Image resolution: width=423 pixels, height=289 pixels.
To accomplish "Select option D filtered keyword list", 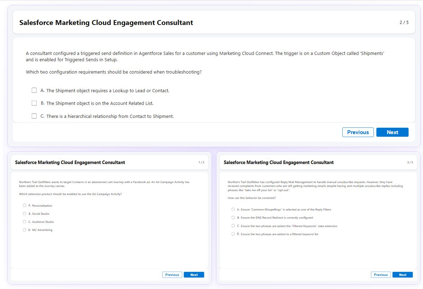I will click(233, 234).
